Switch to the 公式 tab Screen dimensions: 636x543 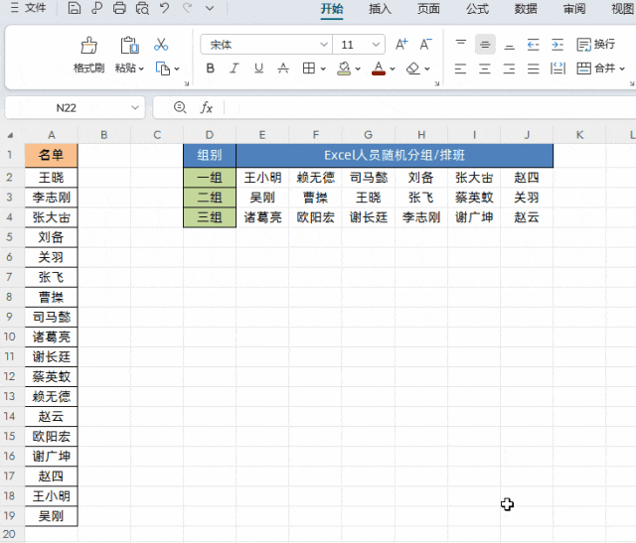point(477,9)
